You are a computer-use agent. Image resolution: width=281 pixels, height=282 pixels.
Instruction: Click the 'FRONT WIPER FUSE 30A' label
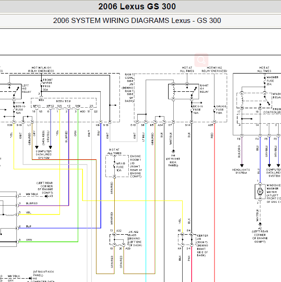[48, 85]
